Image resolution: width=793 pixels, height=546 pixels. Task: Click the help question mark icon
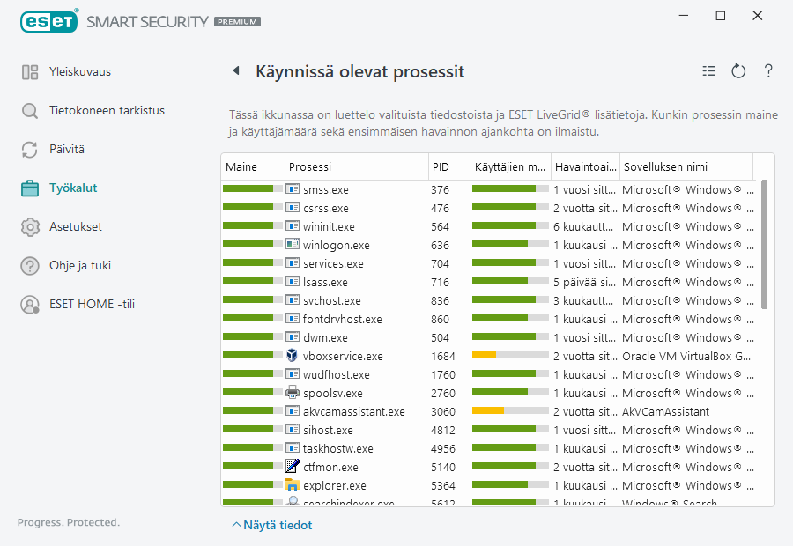click(x=768, y=71)
